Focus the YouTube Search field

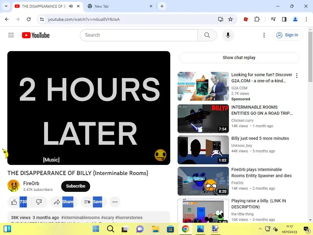(x=139, y=35)
